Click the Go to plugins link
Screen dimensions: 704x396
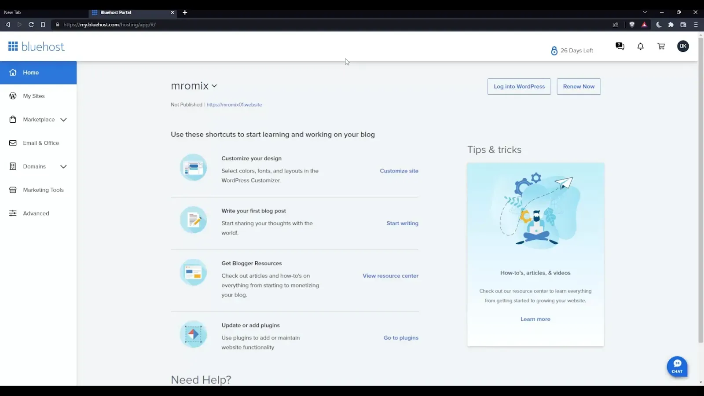pos(401,338)
